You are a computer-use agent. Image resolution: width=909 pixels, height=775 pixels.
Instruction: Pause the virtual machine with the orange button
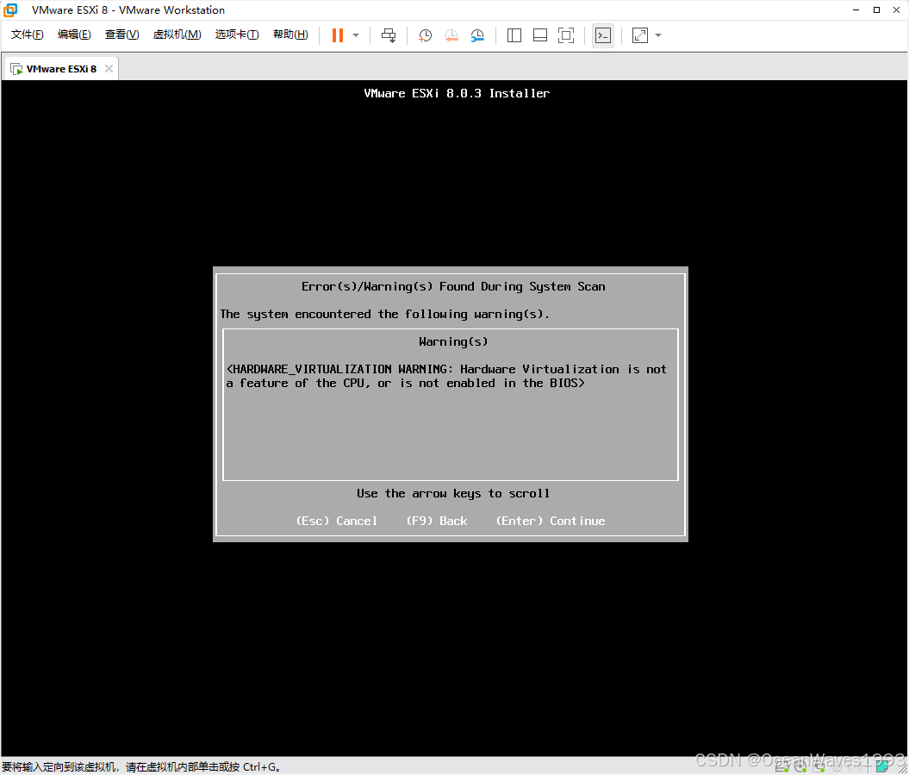[x=338, y=35]
